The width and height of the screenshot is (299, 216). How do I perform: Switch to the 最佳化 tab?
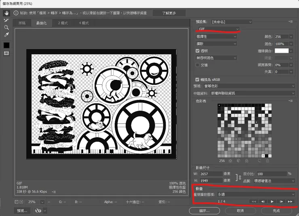pyautogui.click(x=41, y=23)
